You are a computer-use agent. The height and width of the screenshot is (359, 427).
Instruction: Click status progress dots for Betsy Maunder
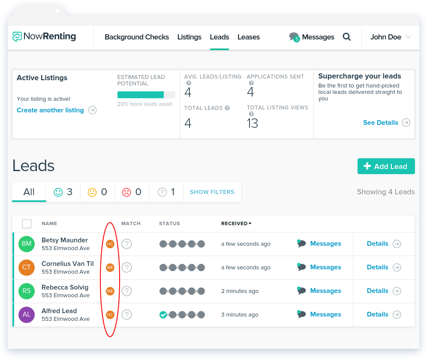click(182, 244)
